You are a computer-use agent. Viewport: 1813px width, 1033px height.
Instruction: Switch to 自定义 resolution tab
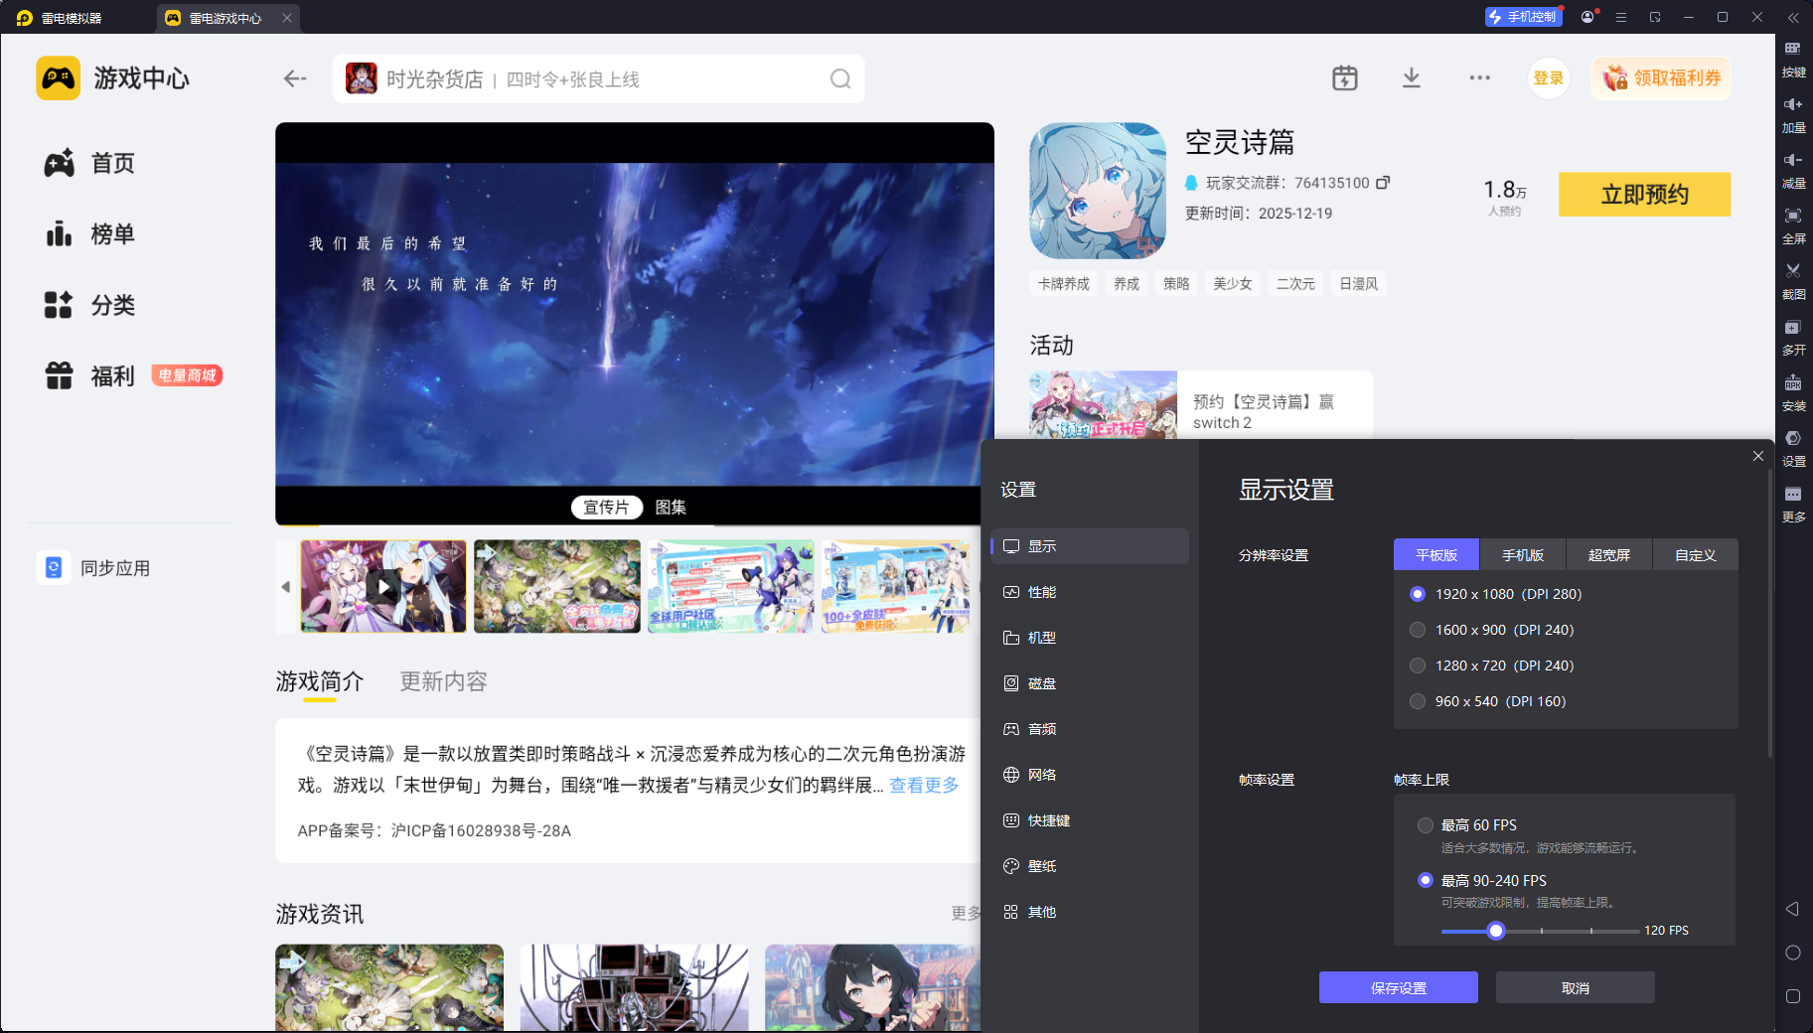(1696, 555)
